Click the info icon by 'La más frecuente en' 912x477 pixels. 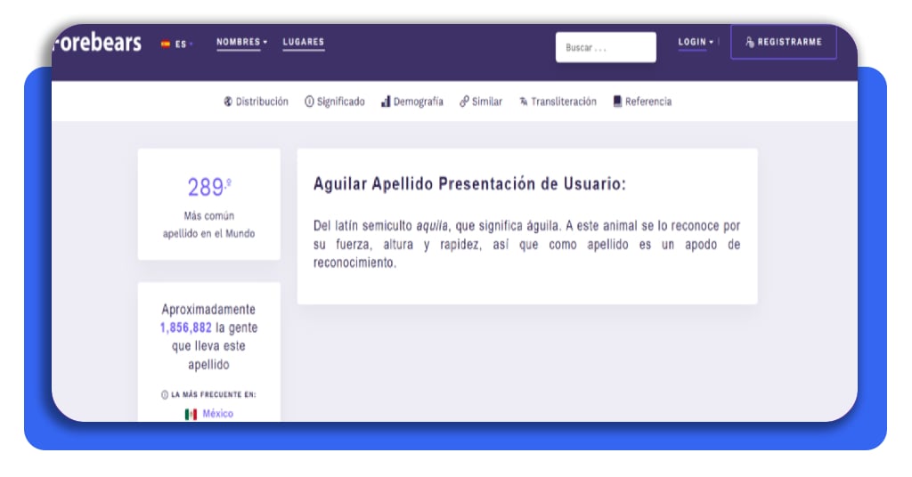coord(165,394)
